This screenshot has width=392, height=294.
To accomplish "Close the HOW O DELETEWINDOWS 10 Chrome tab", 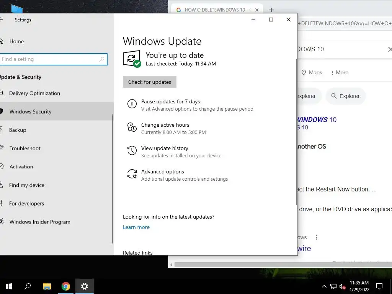I will point(257,10).
